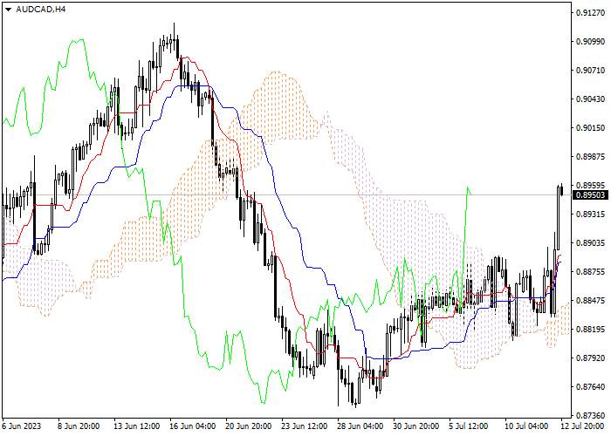
Task: Click the 10 Jul 04:00 time label
Action: coord(526,426)
